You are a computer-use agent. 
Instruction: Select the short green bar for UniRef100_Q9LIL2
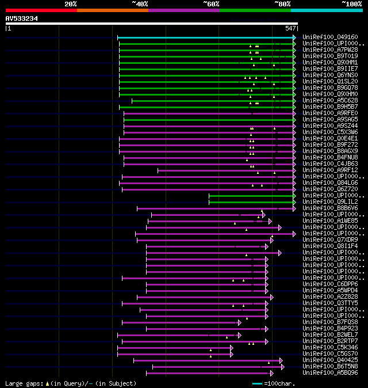pyautogui.click(x=251, y=203)
